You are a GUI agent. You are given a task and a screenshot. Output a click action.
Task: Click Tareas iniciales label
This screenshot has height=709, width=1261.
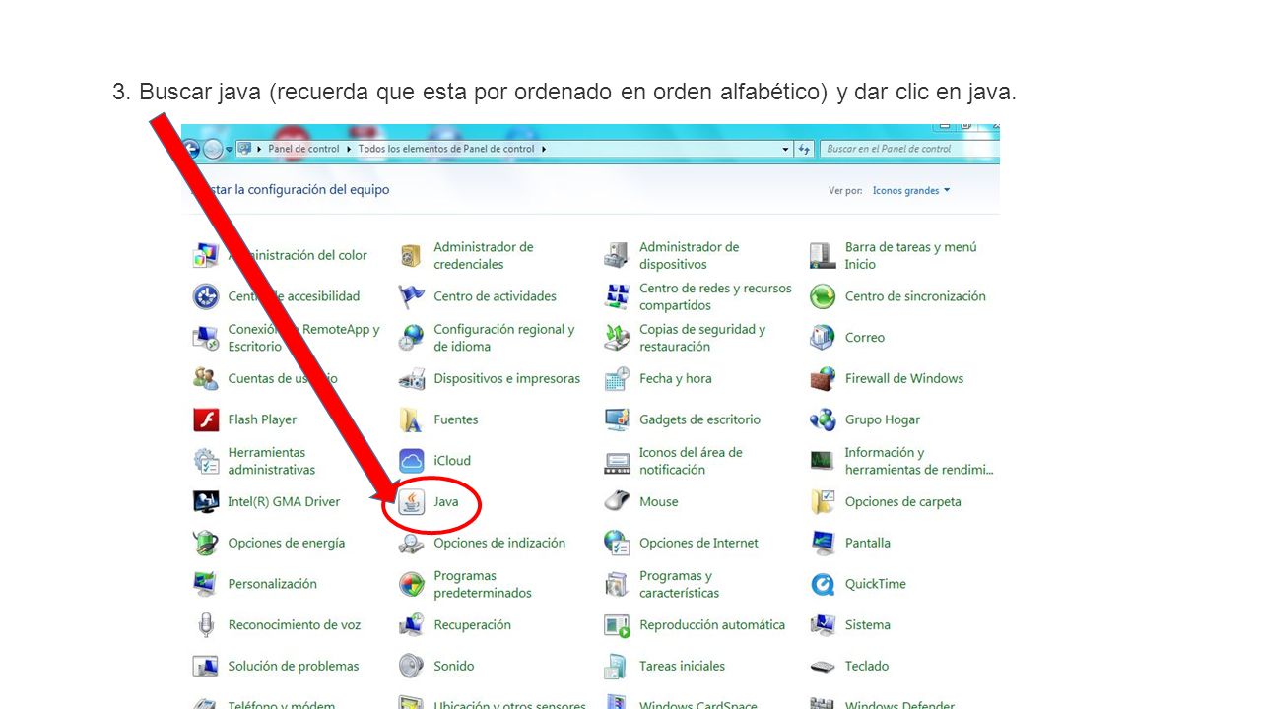tap(682, 667)
